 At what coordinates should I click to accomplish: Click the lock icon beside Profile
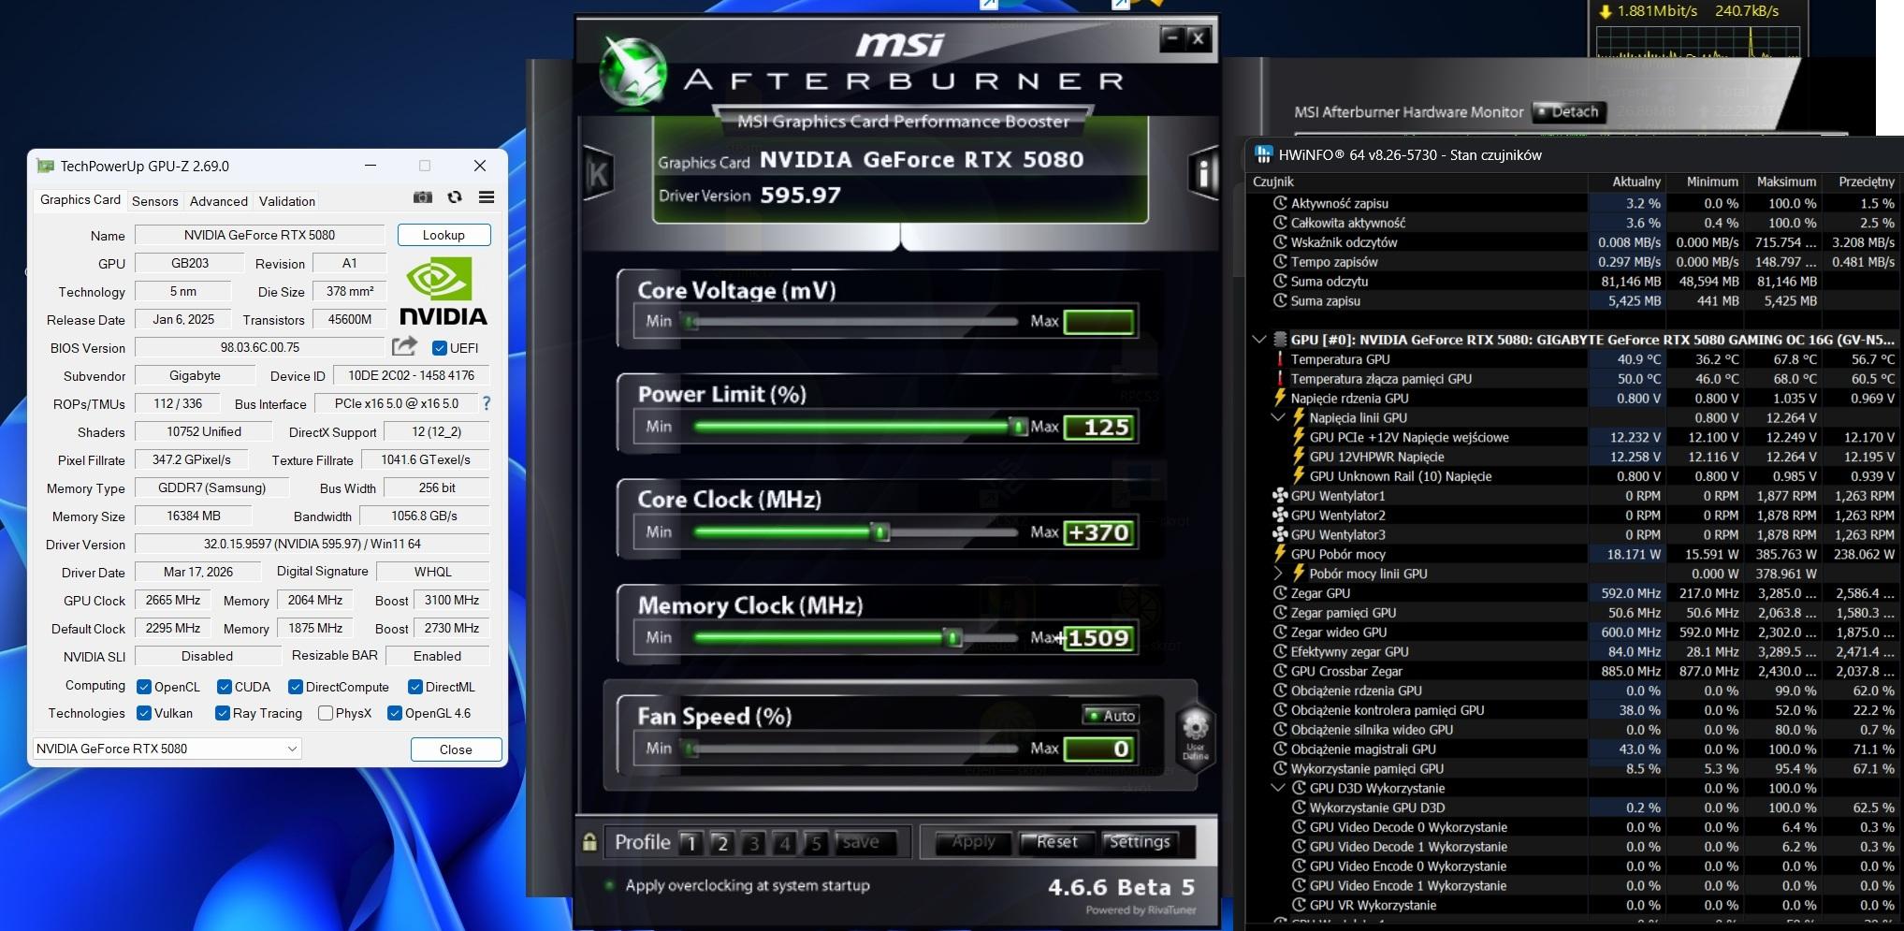[589, 842]
